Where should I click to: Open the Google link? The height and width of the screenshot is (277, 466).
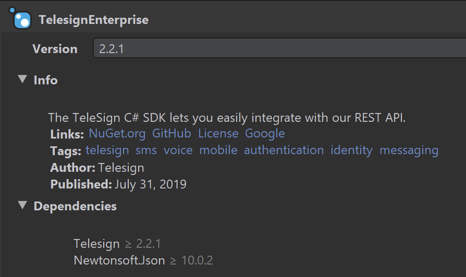(x=265, y=134)
